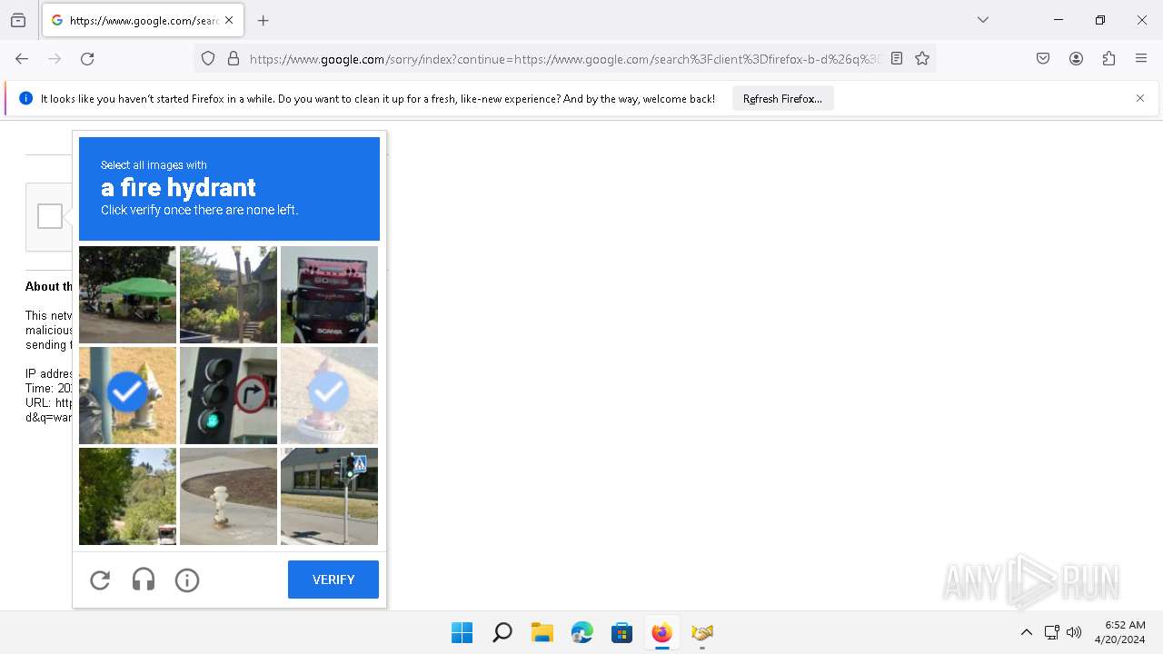Viewport: 1163px width, 654px height.
Task: Launch Microsoft Edge from the taskbar
Action: point(581,632)
